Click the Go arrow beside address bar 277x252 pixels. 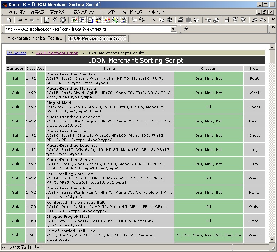pos(186,29)
